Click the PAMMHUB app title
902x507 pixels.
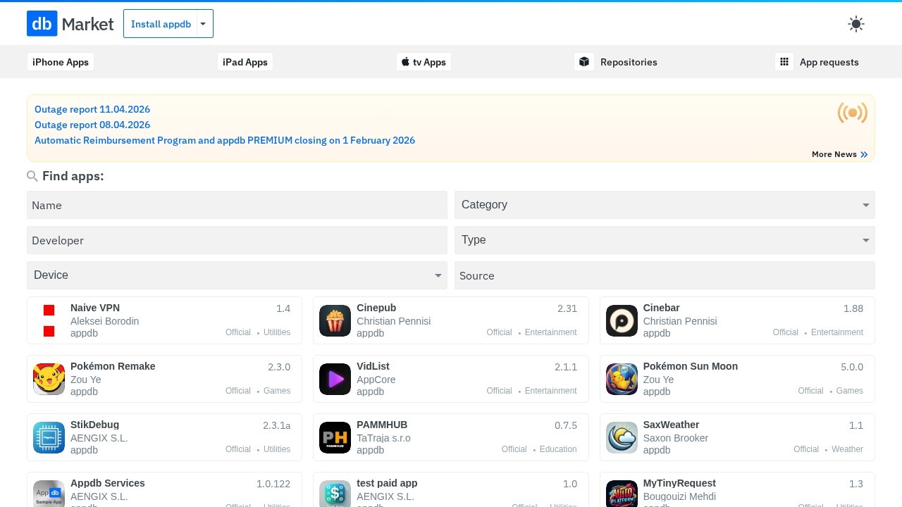382,425
